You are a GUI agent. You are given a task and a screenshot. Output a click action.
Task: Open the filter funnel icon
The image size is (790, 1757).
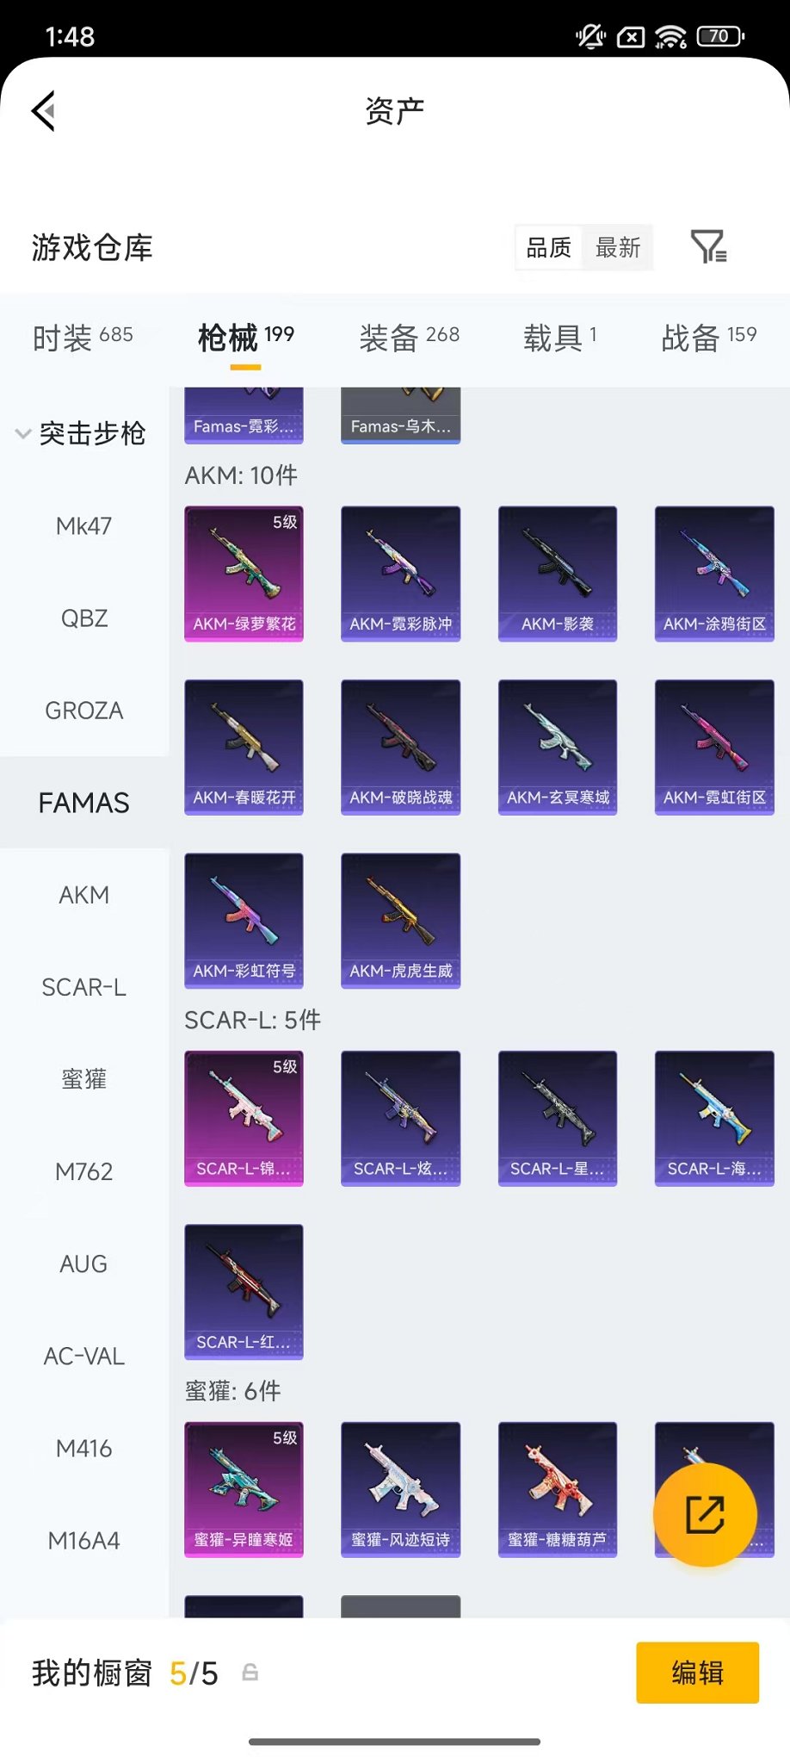pyautogui.click(x=709, y=247)
